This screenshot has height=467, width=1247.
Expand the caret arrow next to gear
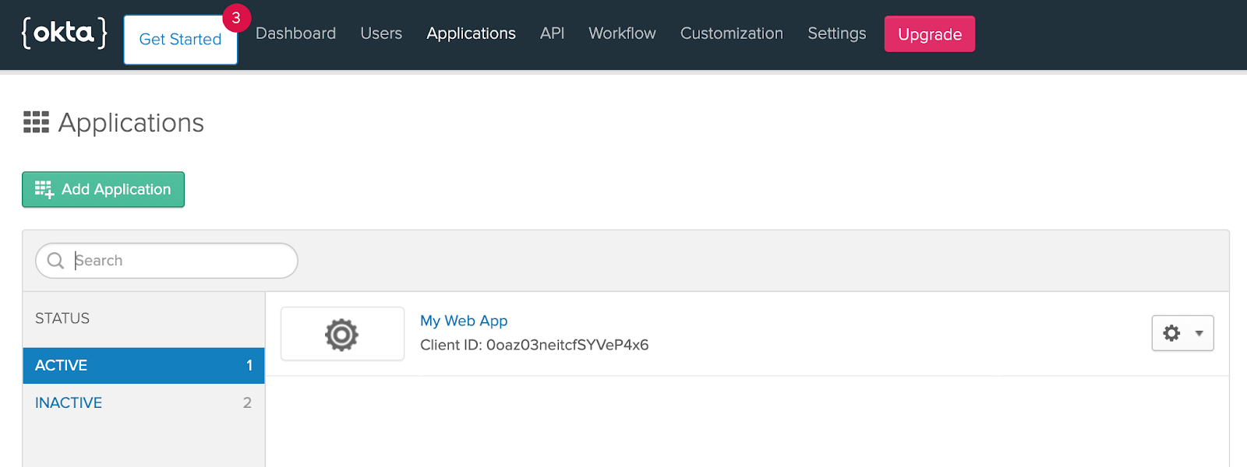pos(1199,333)
